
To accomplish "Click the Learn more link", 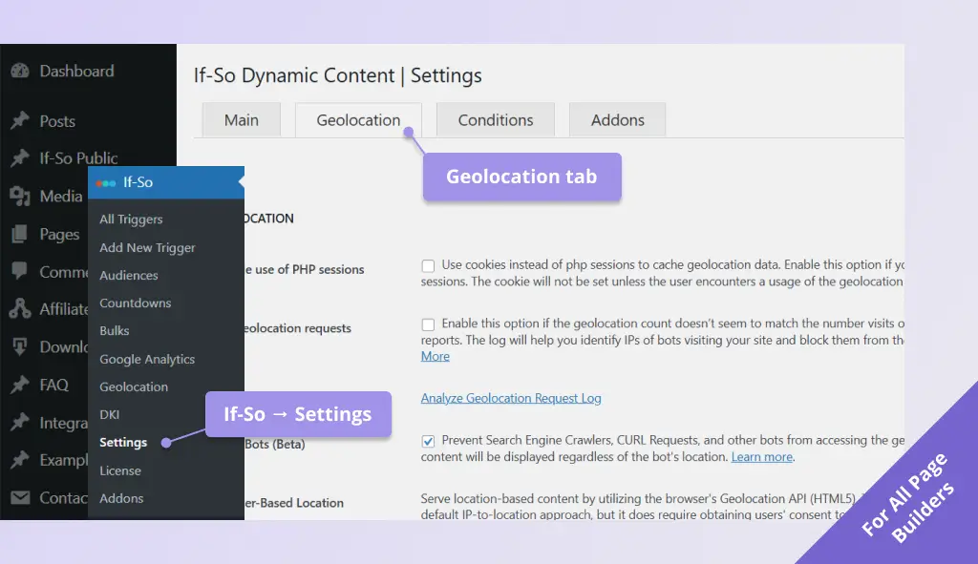I will click(x=761, y=457).
